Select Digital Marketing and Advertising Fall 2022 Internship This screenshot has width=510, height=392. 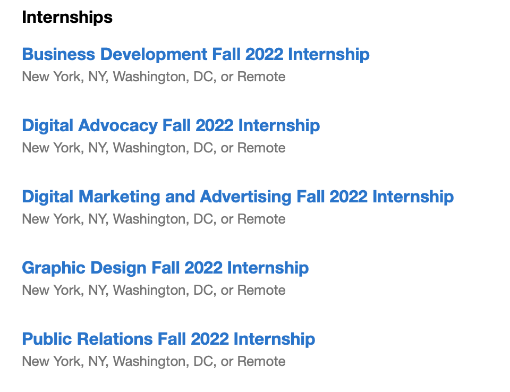point(237,197)
